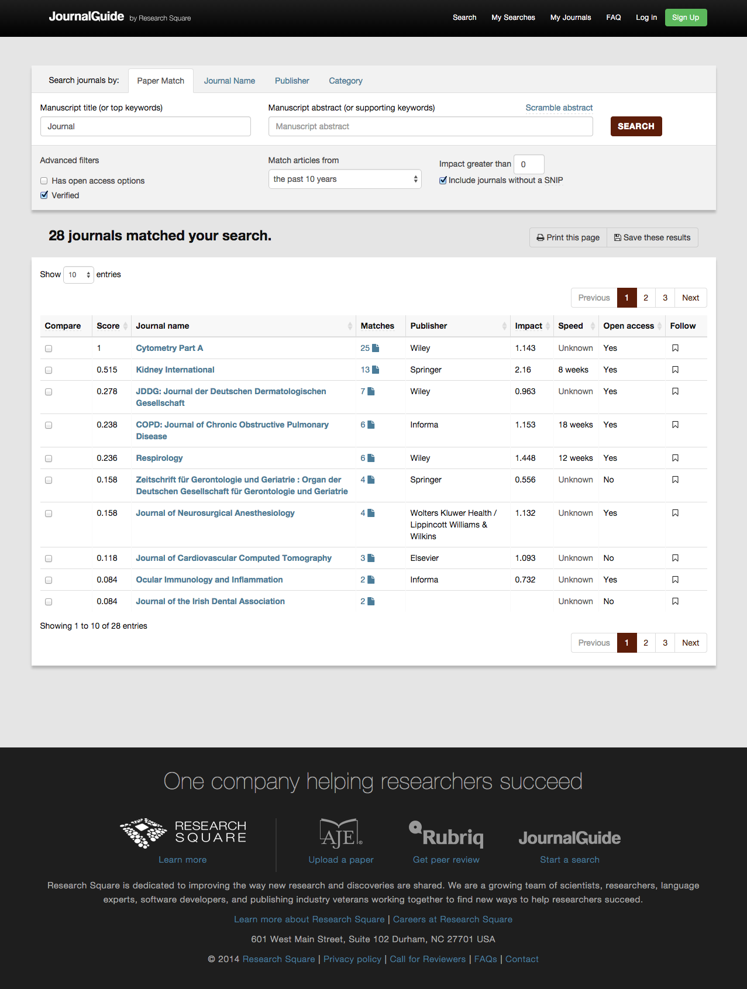
Task: View JDDG 7 matches document icon
Action: point(371,391)
